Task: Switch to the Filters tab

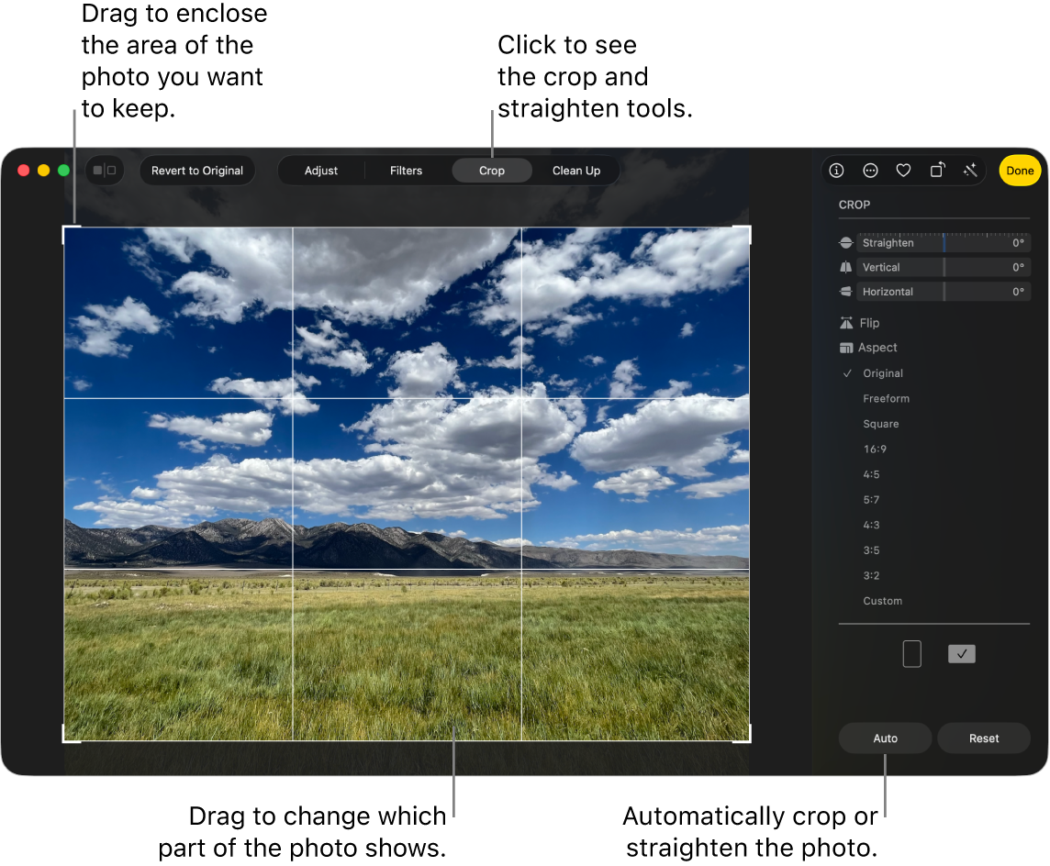Action: tap(406, 170)
